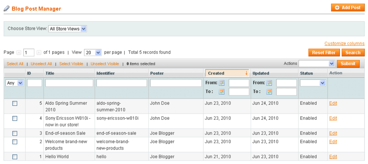This screenshot has width=368, height=164.
Task: Click the Reset Filter button
Action: click(x=324, y=53)
